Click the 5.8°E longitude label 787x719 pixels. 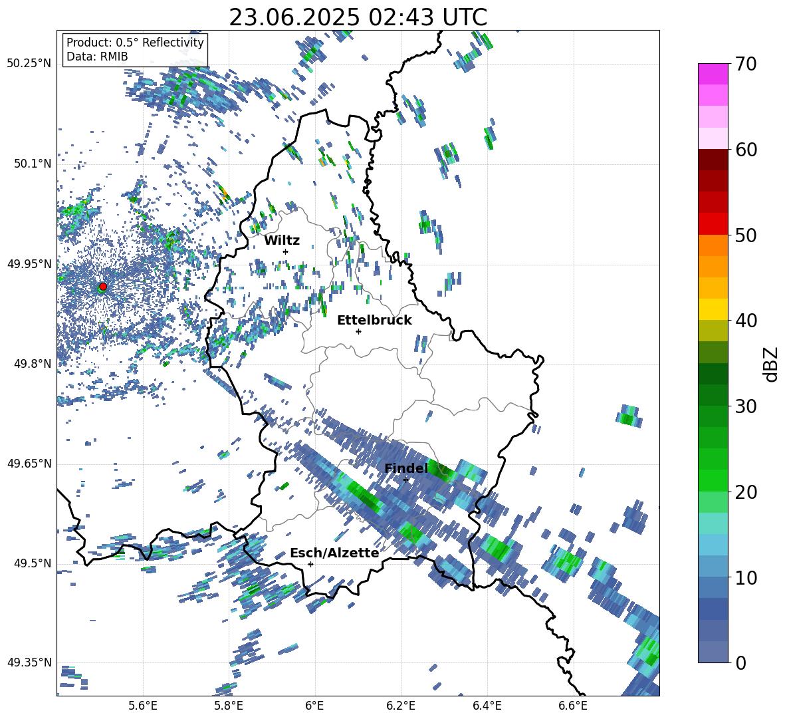[229, 706]
